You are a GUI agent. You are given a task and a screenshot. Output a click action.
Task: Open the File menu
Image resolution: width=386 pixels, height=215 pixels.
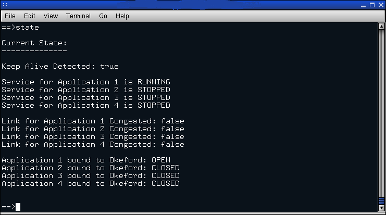tap(10, 16)
